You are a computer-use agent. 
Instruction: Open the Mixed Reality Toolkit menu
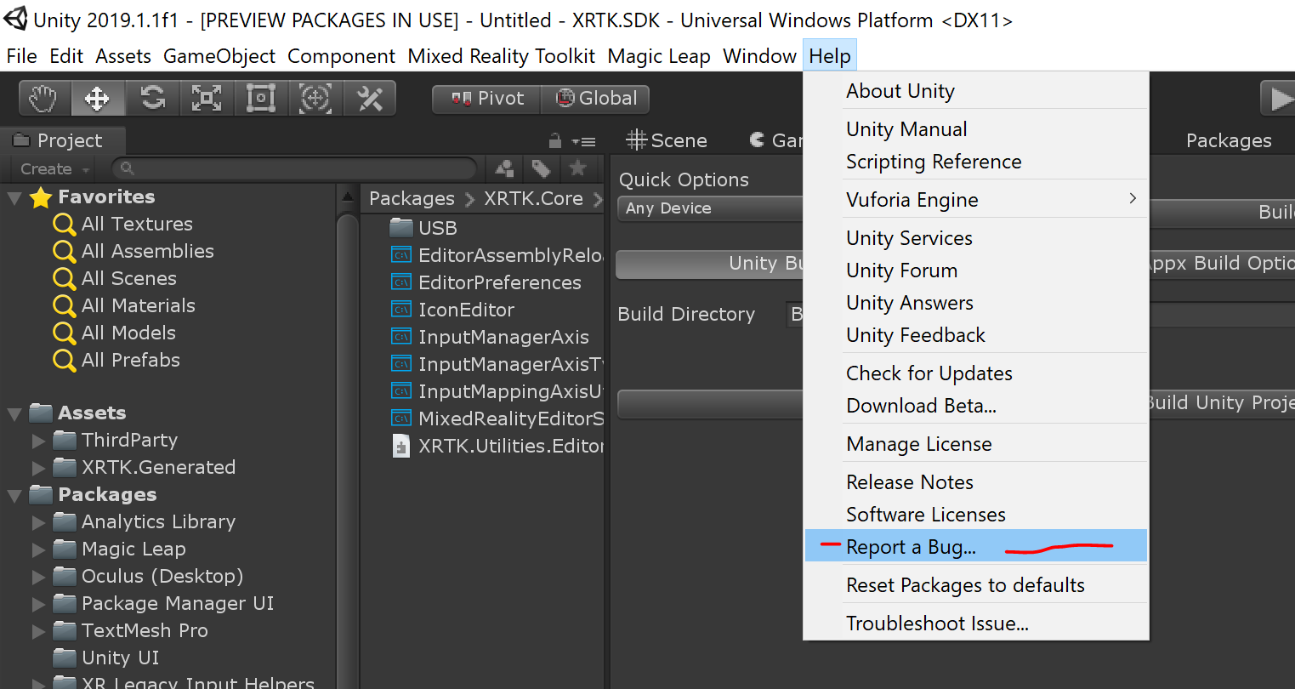click(x=502, y=56)
